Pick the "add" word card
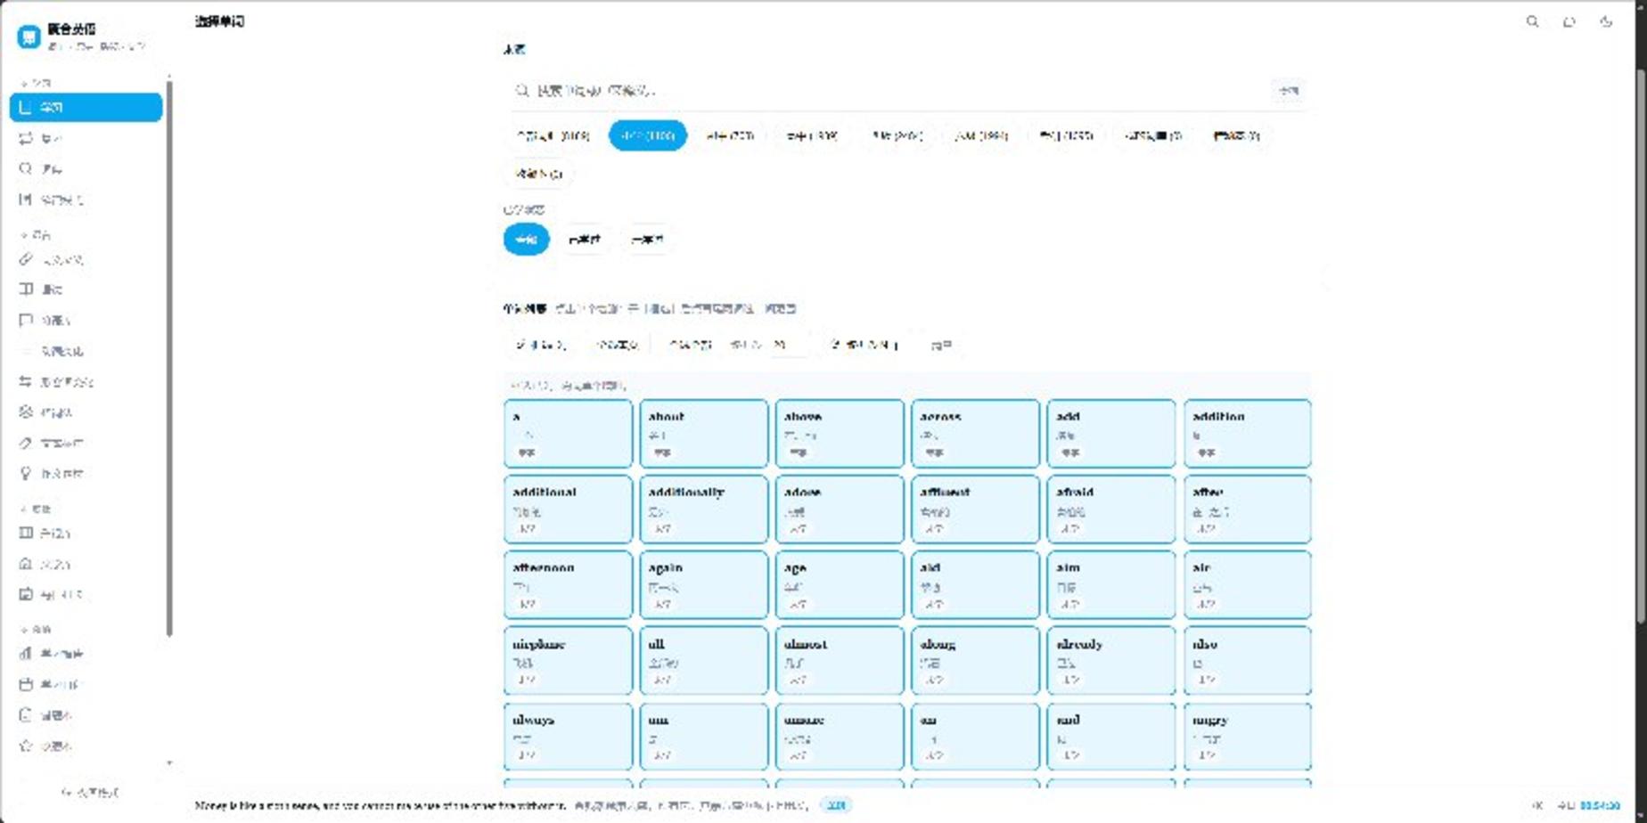Viewport: 1647px width, 823px height. [1111, 434]
